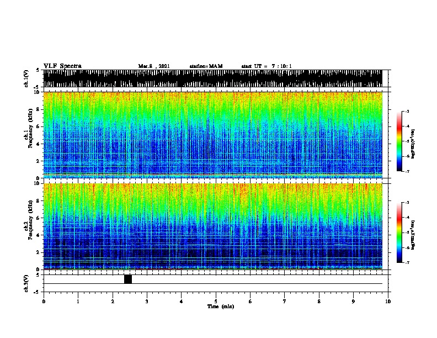Click the ch.1 color scale bar
This screenshot has height=338, width=437.
tap(399, 141)
